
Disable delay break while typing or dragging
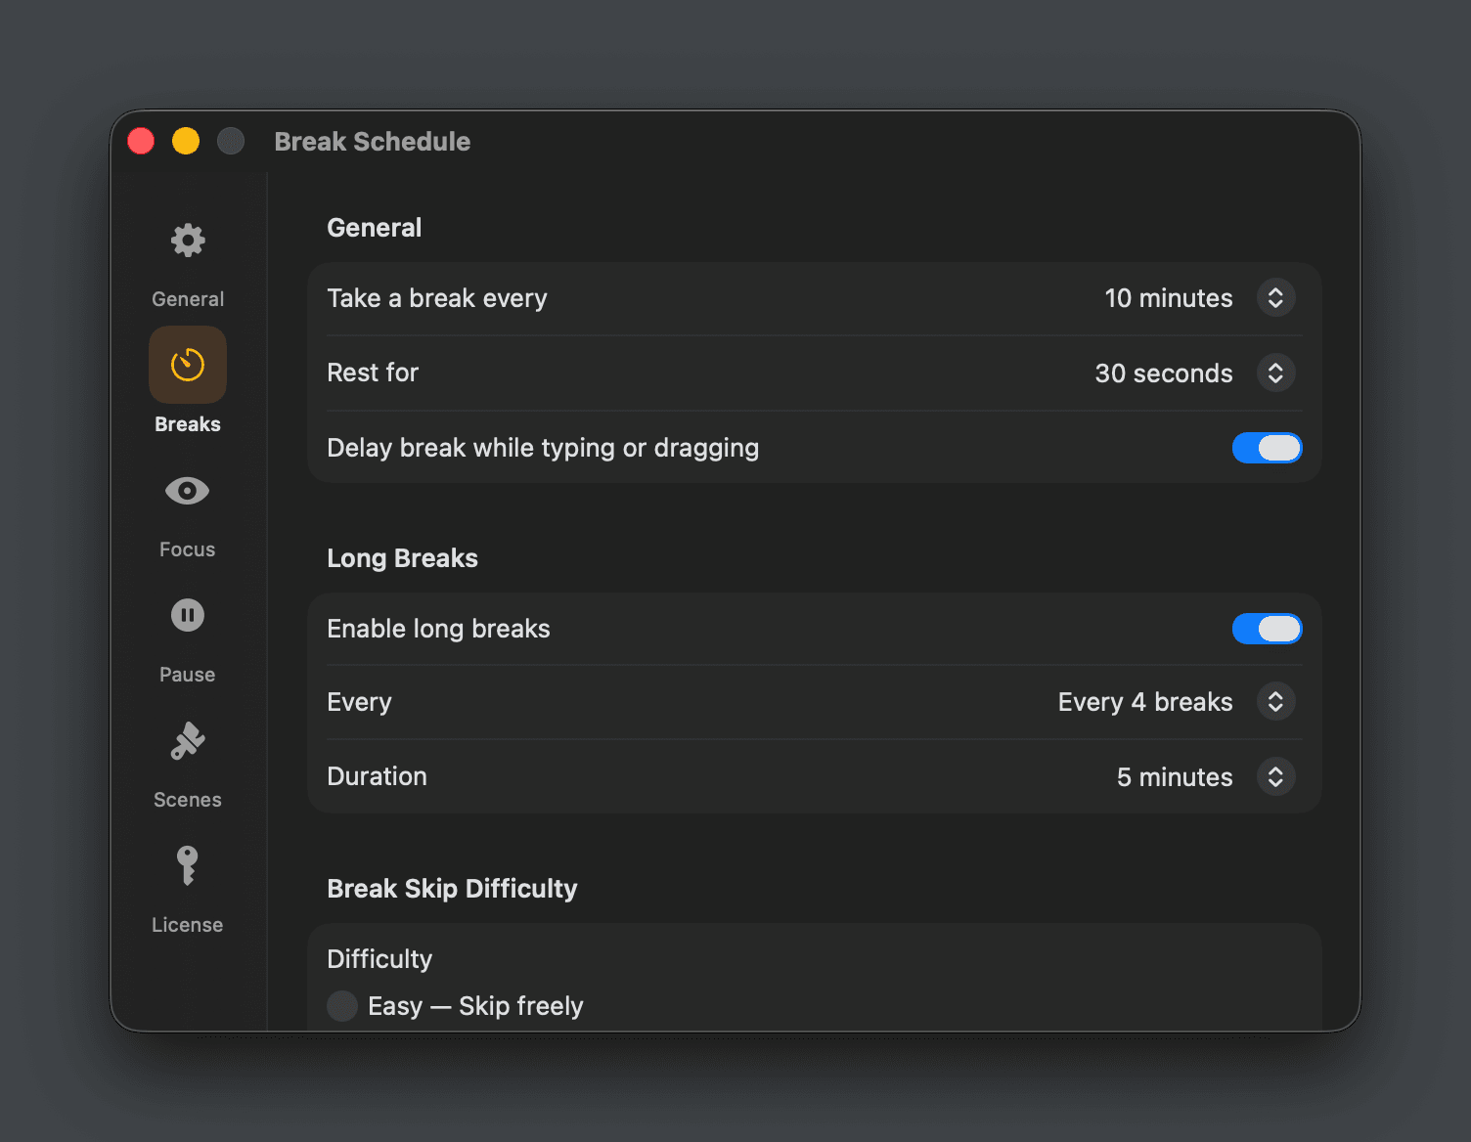(x=1267, y=448)
